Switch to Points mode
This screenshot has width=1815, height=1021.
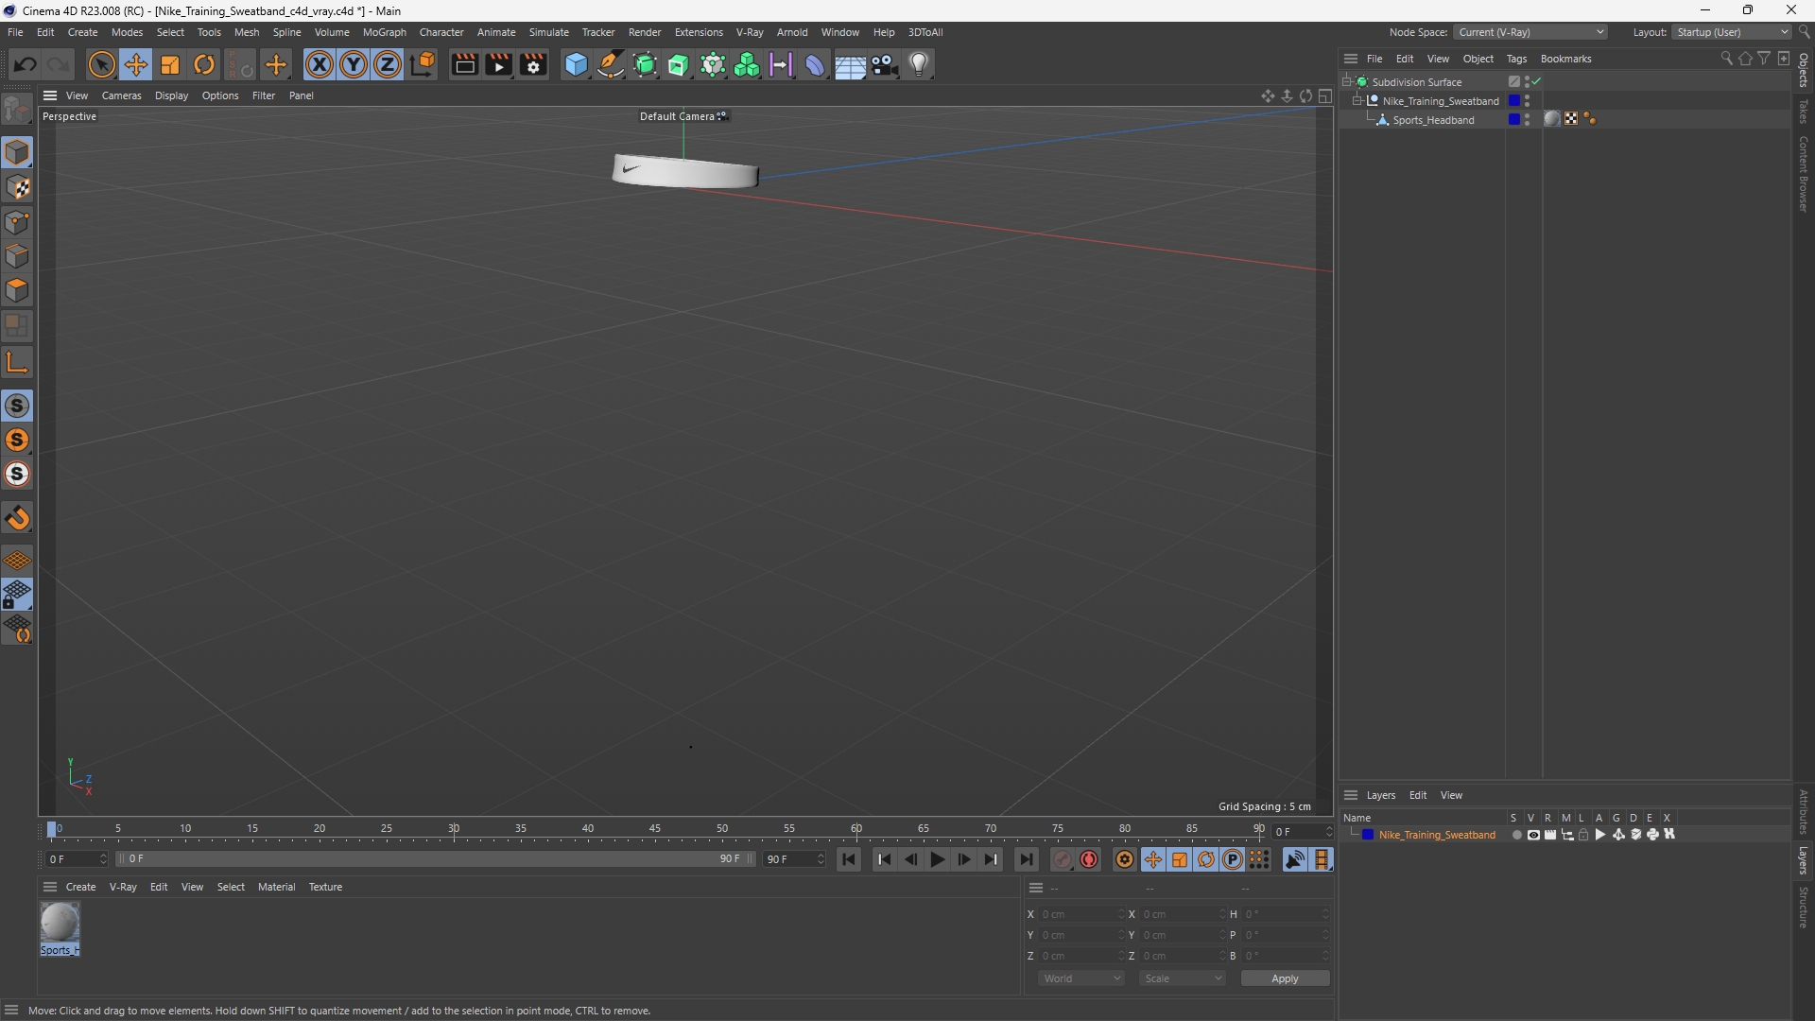17,222
